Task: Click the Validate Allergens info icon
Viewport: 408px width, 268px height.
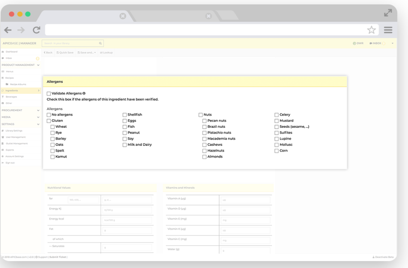Action: (84, 93)
